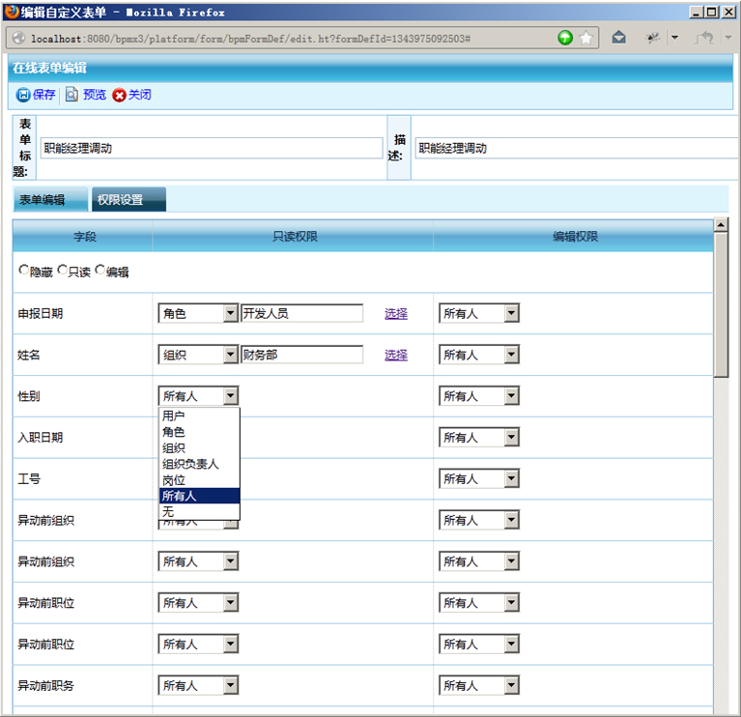Click the 异动前职务 field label
The height and width of the screenshot is (717, 741).
coord(45,685)
